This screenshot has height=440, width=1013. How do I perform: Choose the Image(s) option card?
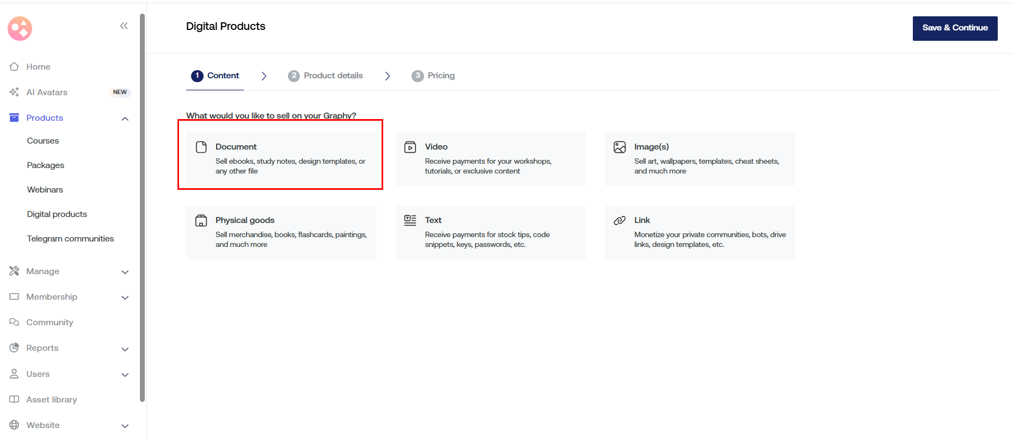pos(699,159)
